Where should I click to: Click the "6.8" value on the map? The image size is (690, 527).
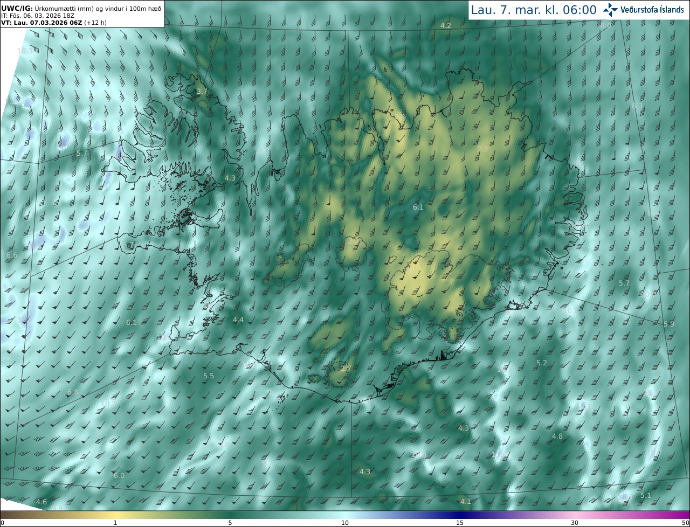coord(73,392)
